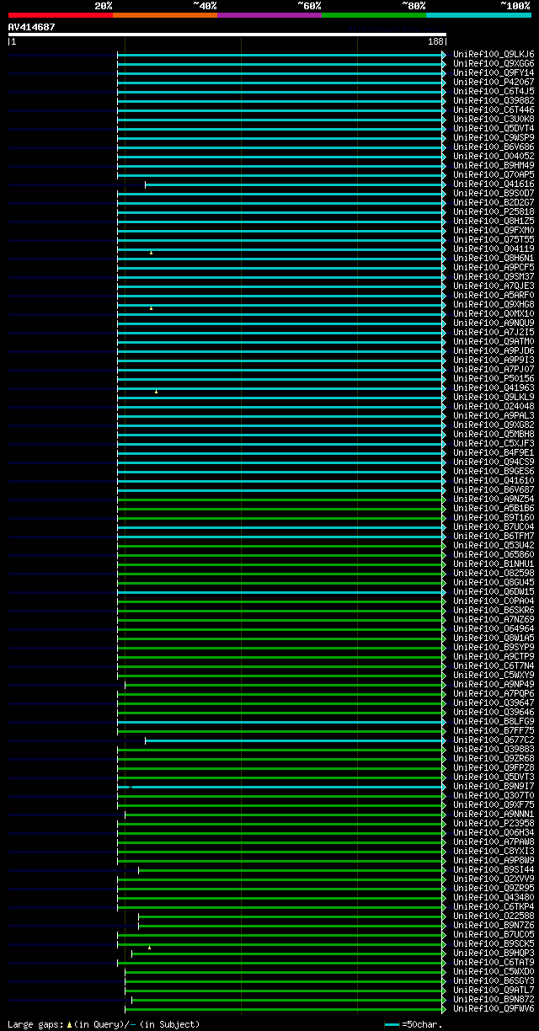Image resolution: width=539 pixels, height=1031 pixels.
Task: Select hit label UniRef100_A7QJE3
Action: [x=494, y=286]
